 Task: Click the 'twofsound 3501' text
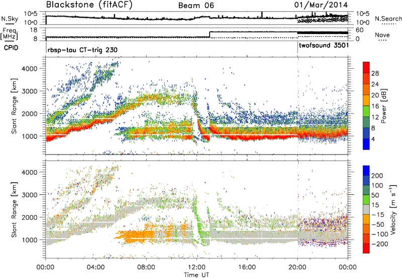click(324, 45)
